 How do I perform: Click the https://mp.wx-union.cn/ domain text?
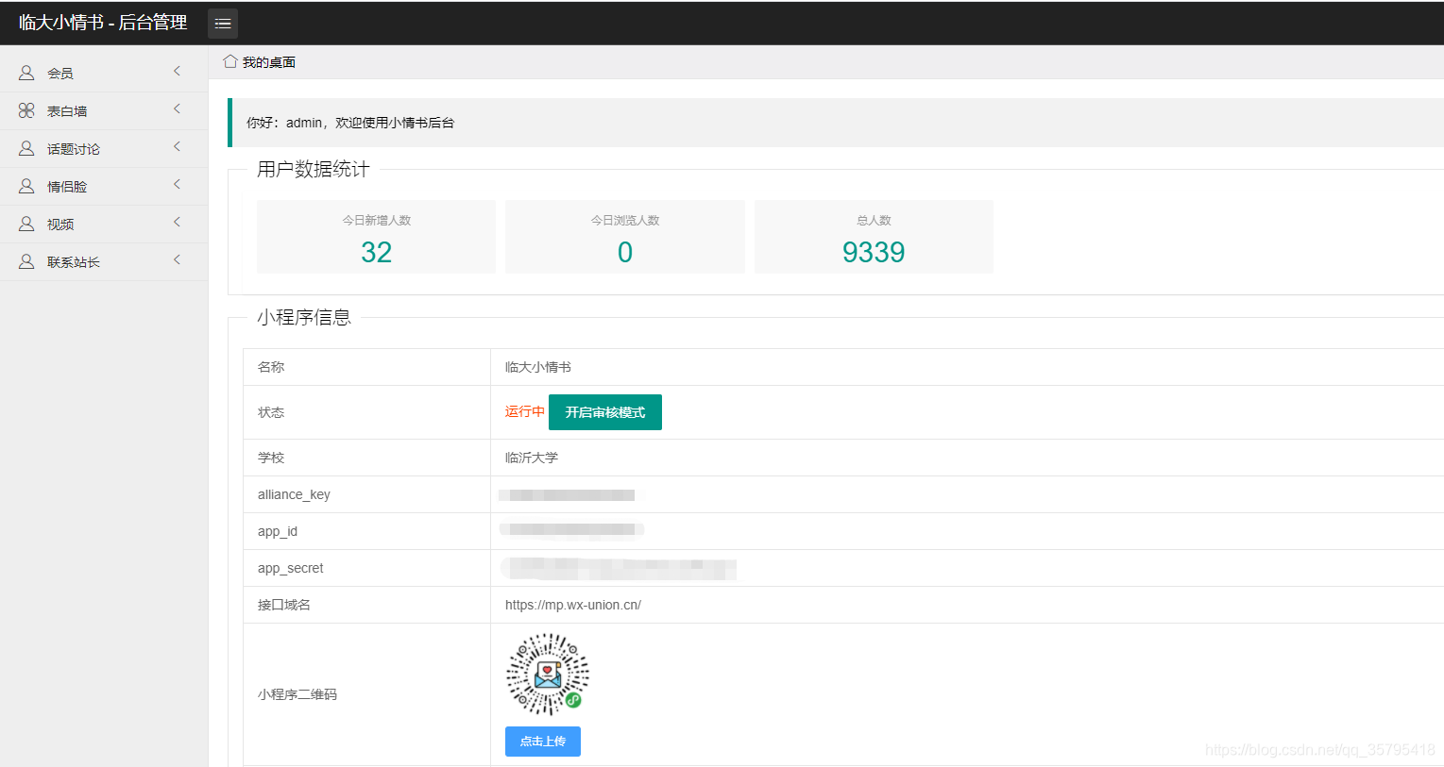(573, 605)
